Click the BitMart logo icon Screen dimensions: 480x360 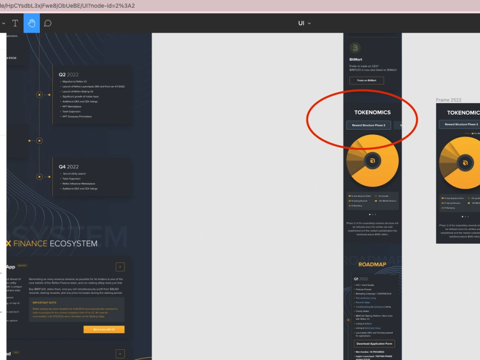[x=355, y=48]
